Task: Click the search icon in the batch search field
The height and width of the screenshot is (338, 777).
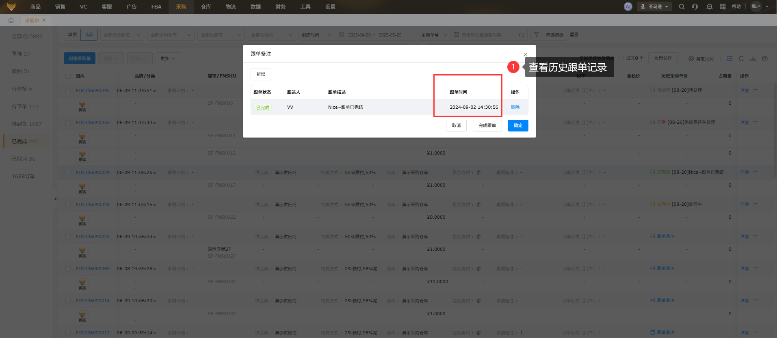Action: [522, 35]
